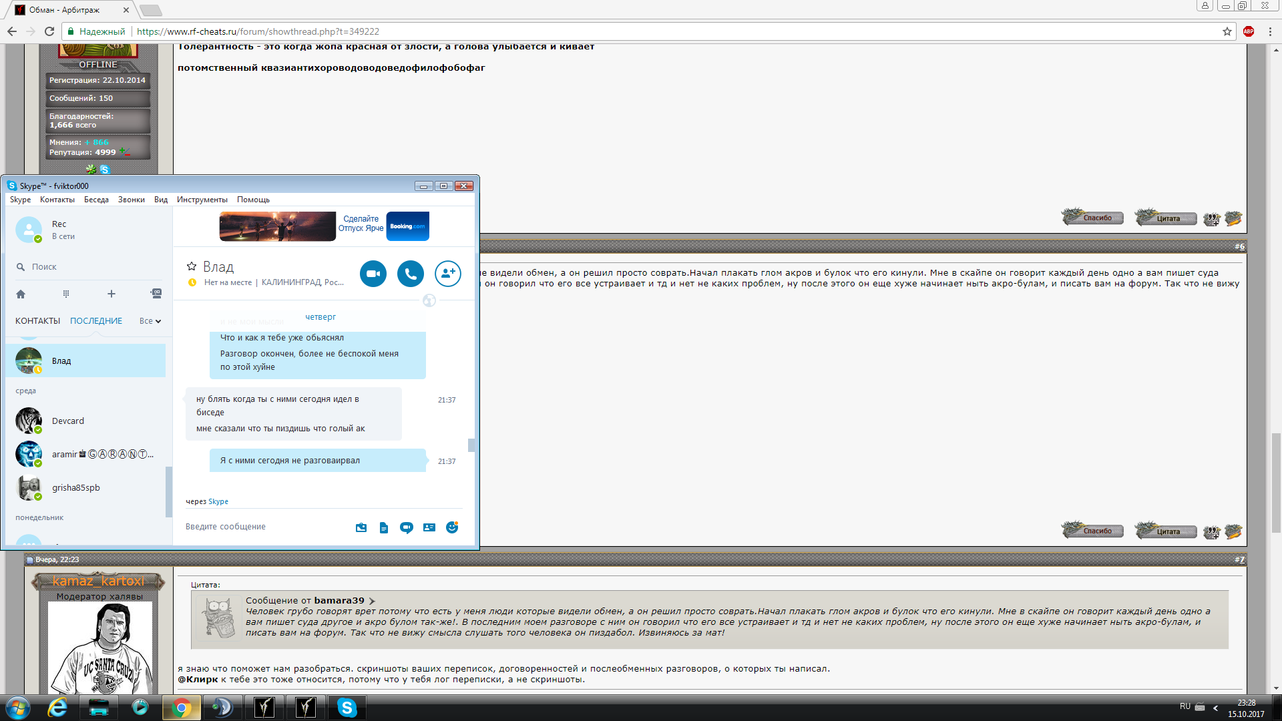Click the pencil quick-reply icon on post #6
Image resolution: width=1282 pixels, height=721 pixels.
point(1233,532)
